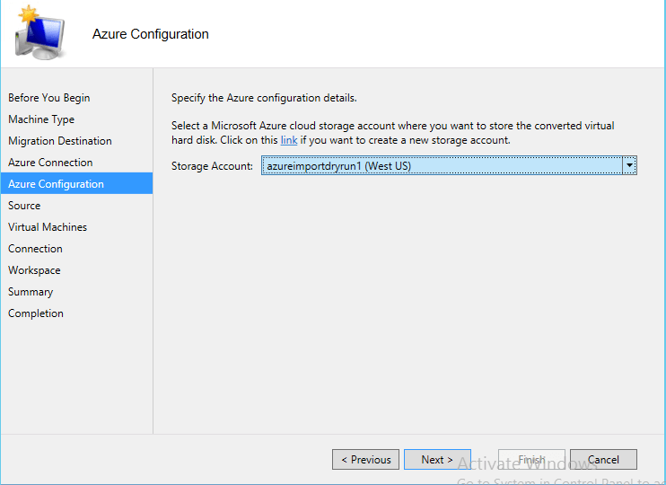Click the 'Storage Account:' label
Image resolution: width=666 pixels, height=485 pixels.
click(212, 166)
